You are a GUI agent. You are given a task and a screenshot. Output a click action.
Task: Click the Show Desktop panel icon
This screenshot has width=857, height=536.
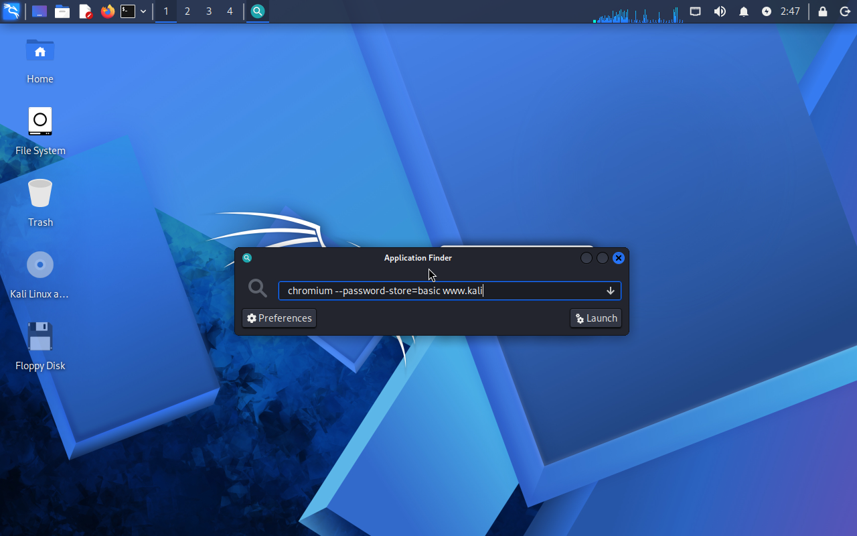40,11
